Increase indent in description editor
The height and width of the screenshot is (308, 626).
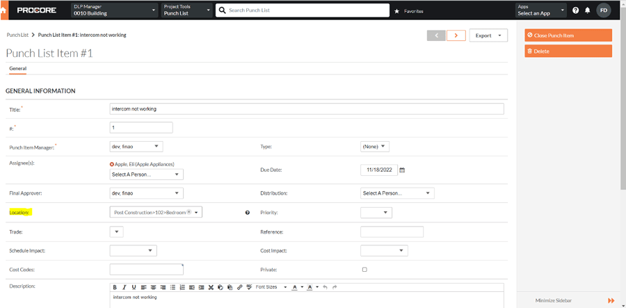[x=202, y=287]
